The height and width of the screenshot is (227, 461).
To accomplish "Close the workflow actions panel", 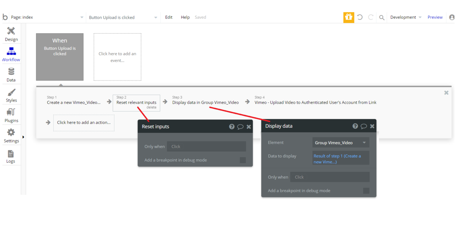I will pos(446,93).
